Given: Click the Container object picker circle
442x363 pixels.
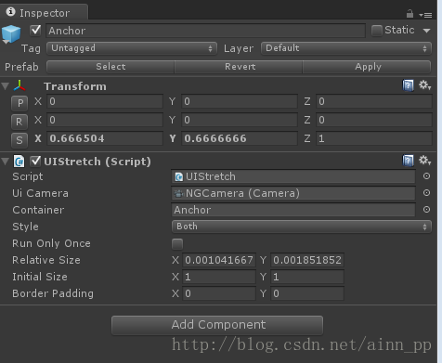Looking at the screenshot, I should (426, 210).
